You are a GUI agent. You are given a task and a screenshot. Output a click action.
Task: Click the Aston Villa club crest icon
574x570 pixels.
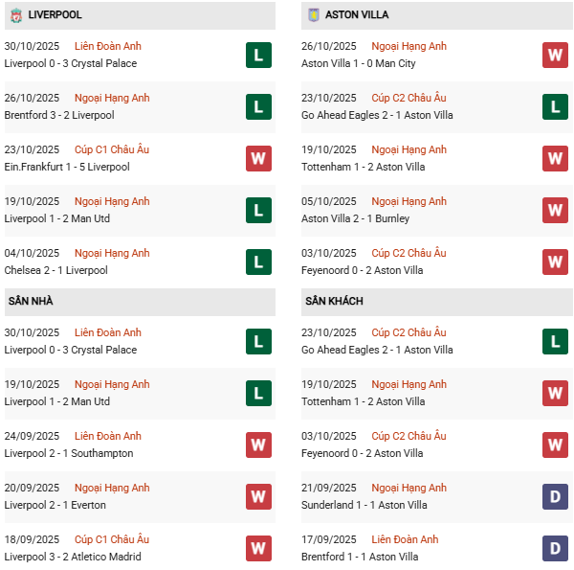[x=313, y=15]
